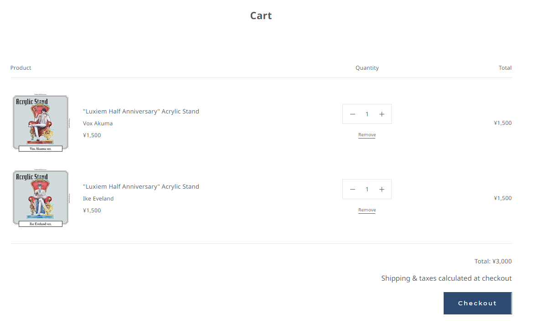Click the shipping and taxes notice
The width and height of the screenshot is (533, 329).
[x=446, y=278]
